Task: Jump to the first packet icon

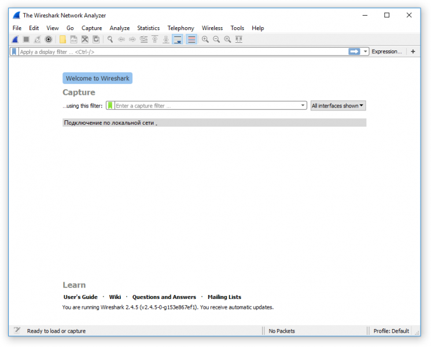Action: 155,39
